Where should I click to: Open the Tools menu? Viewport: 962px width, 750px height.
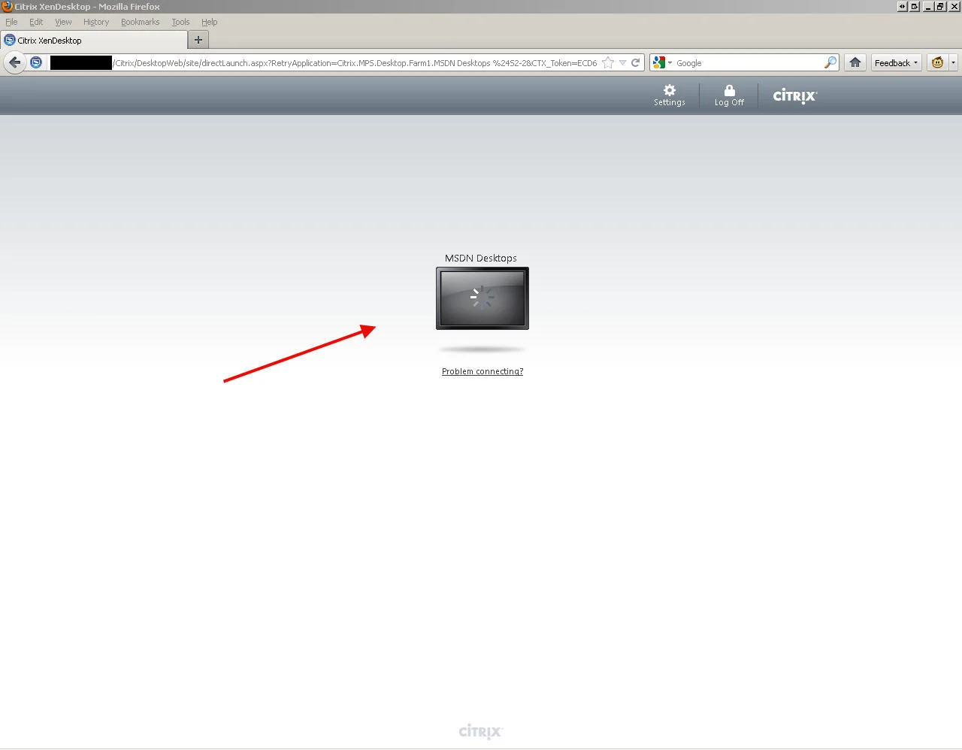[x=180, y=22]
